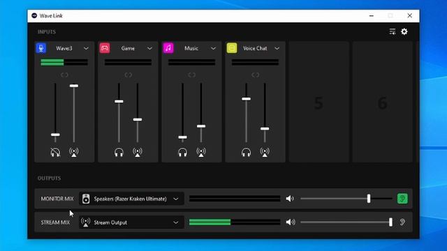Viewport: 447px width, 251px height.
Task: Minimize the Wave Link window
Action: click(x=371, y=15)
